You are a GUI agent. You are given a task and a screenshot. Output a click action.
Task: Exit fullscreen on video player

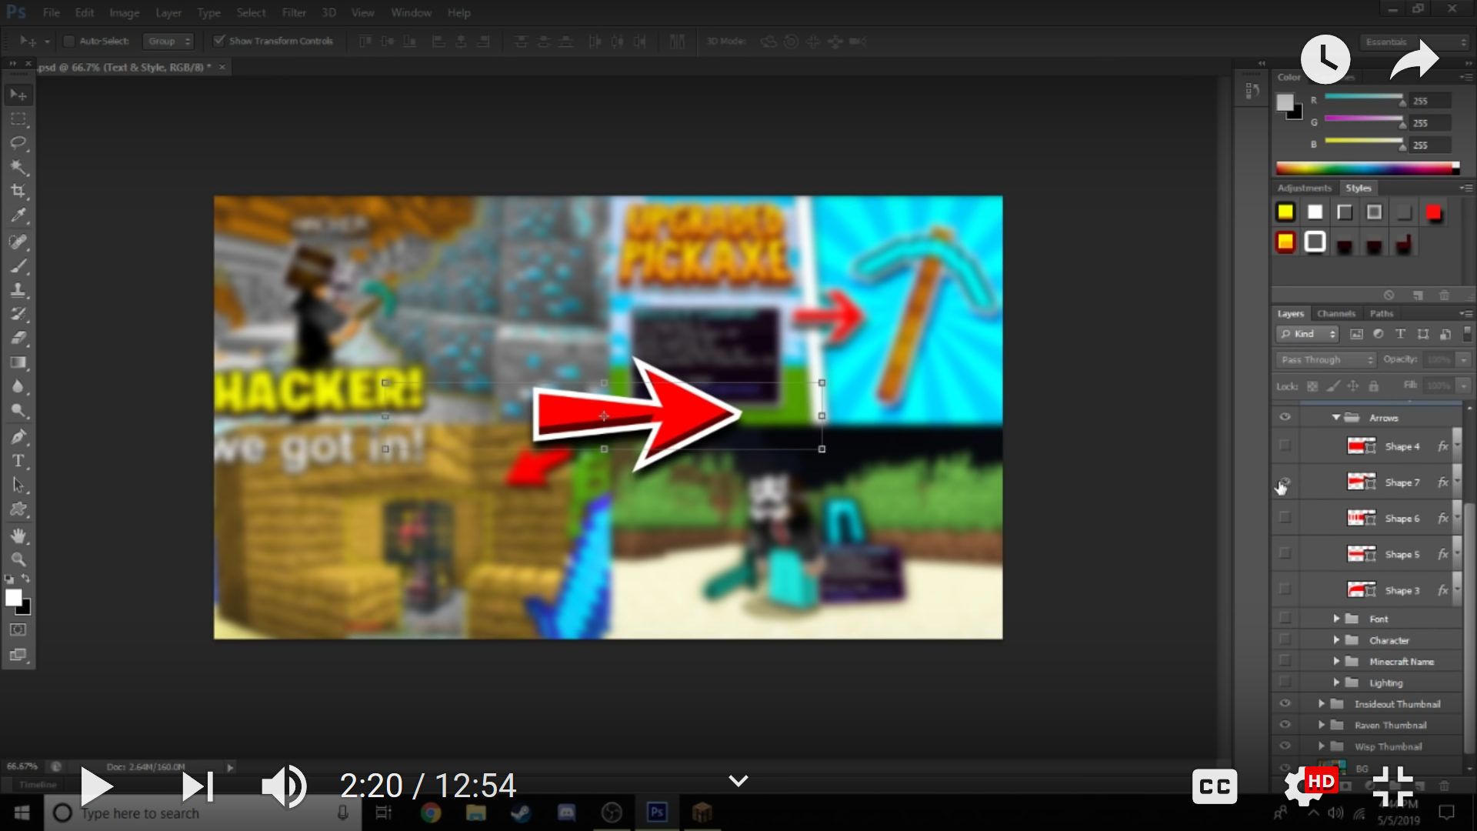click(x=1392, y=786)
